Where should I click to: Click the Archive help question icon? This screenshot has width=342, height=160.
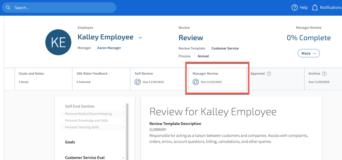pyautogui.click(x=324, y=74)
